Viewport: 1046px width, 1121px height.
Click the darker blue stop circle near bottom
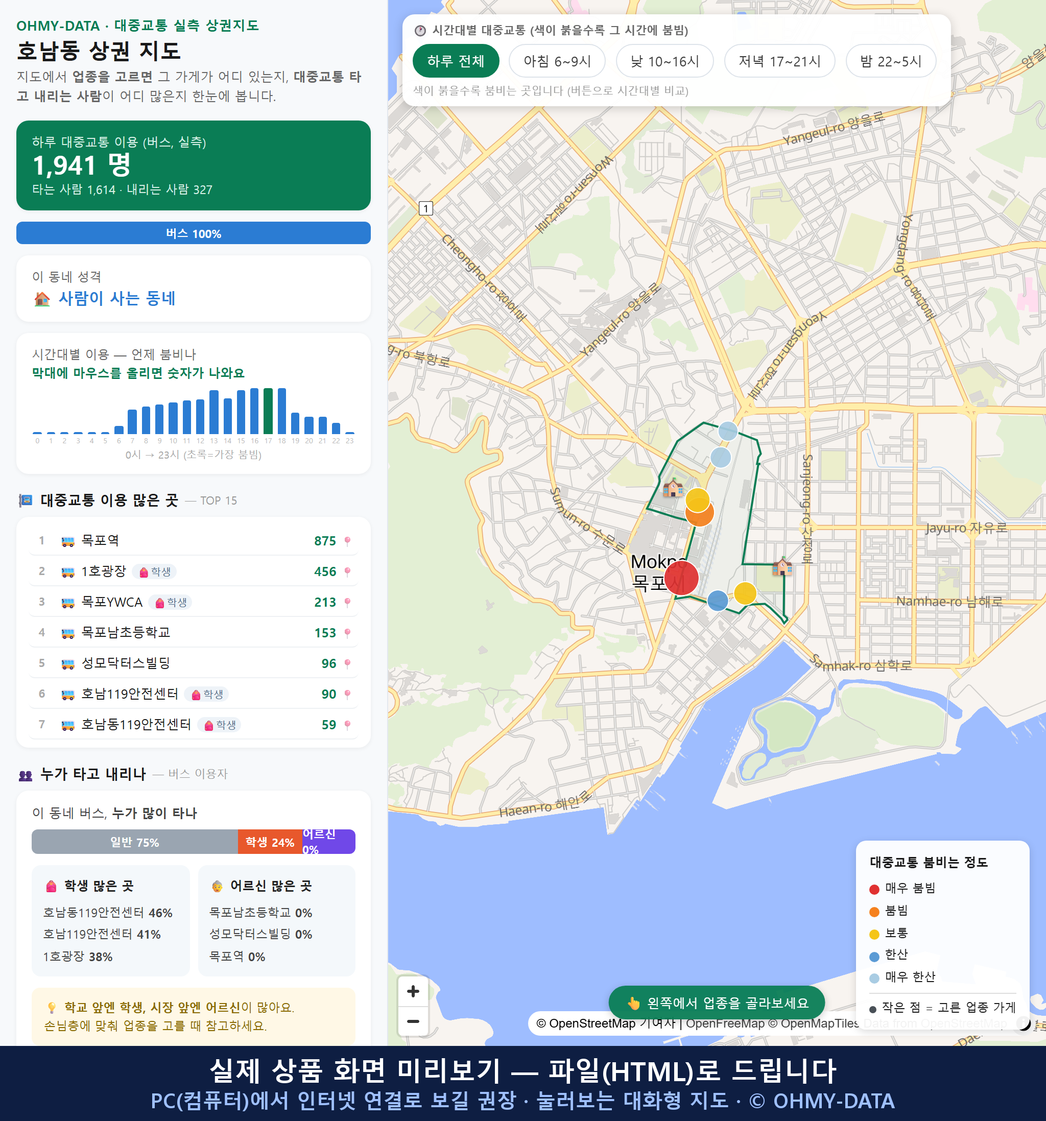tap(717, 601)
